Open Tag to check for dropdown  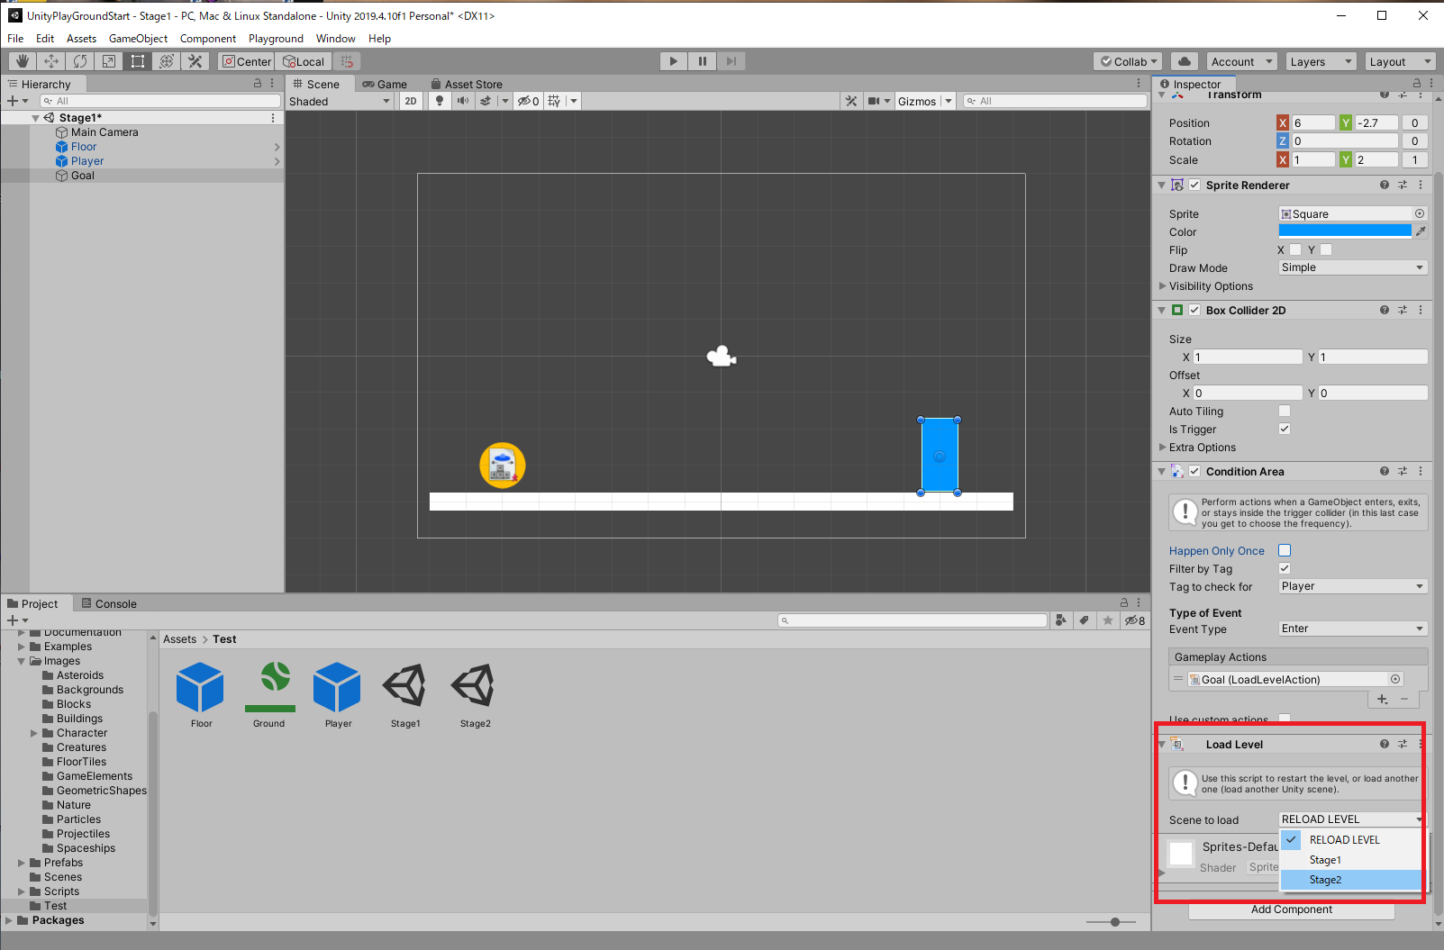click(1353, 586)
